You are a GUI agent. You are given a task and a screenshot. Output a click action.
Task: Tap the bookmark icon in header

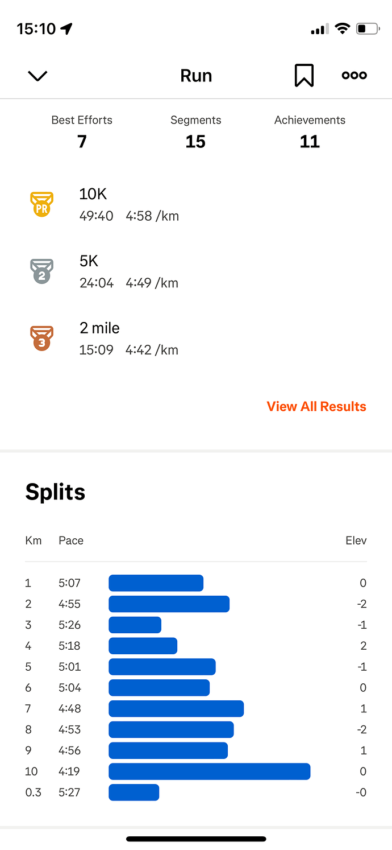(304, 76)
